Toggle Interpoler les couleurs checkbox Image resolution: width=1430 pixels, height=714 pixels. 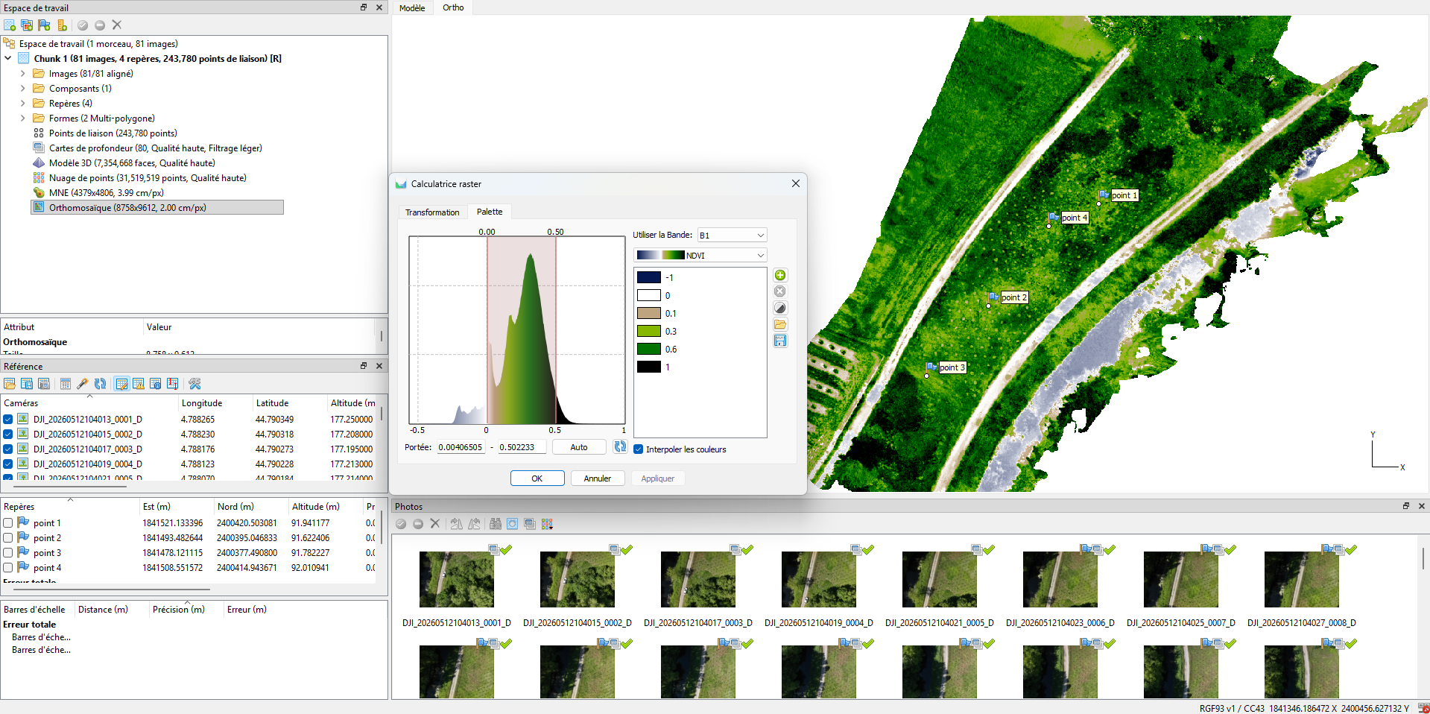pos(639,449)
